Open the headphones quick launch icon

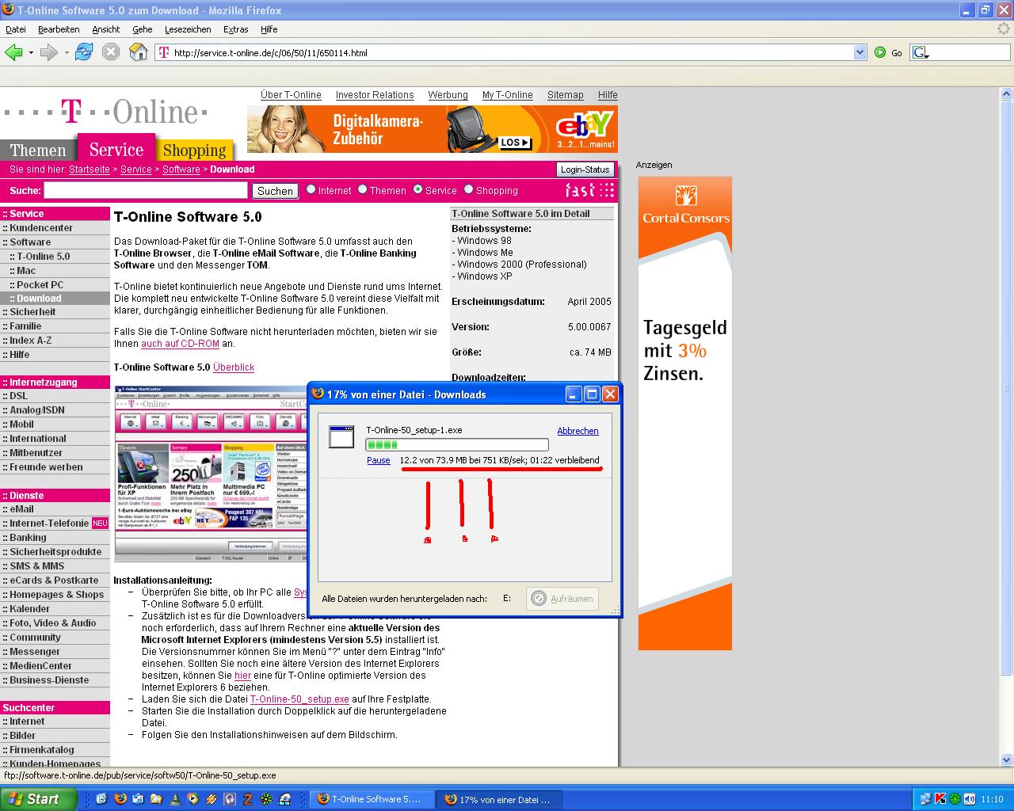(230, 799)
